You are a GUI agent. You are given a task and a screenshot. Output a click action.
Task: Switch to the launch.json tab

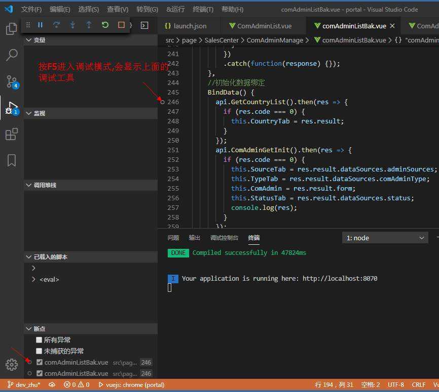coord(186,26)
